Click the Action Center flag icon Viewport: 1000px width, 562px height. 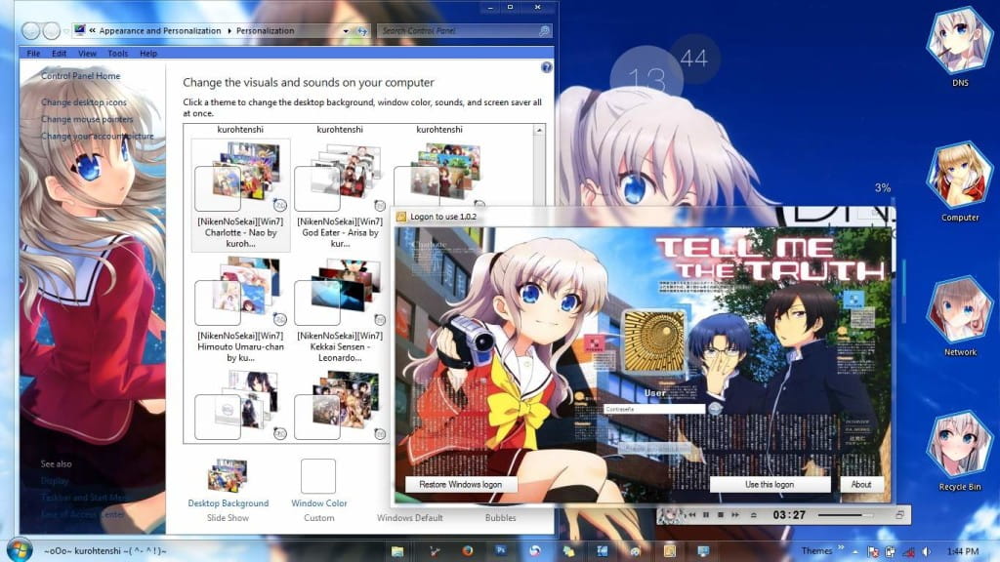click(x=872, y=552)
